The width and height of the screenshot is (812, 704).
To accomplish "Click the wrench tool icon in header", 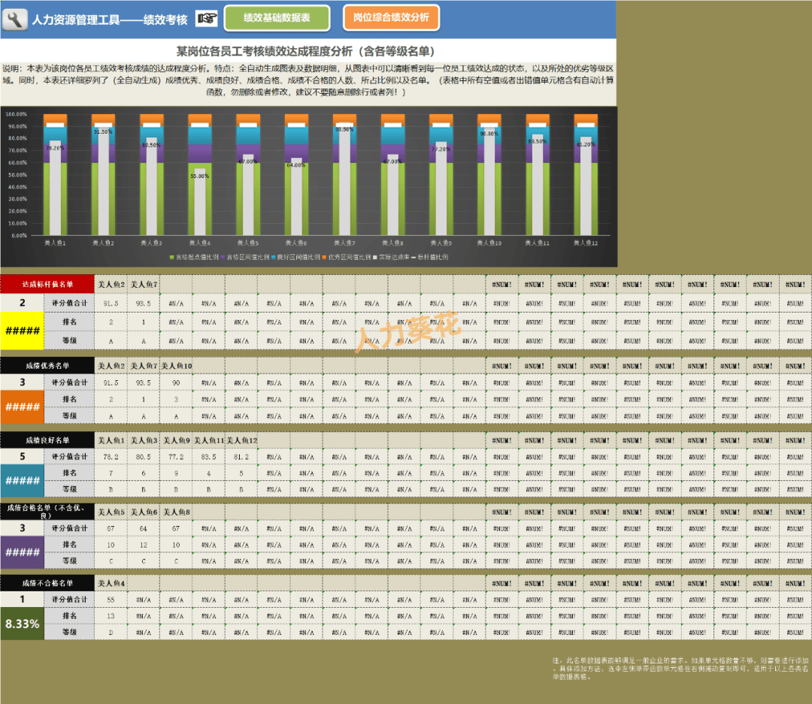I will pyautogui.click(x=14, y=20).
